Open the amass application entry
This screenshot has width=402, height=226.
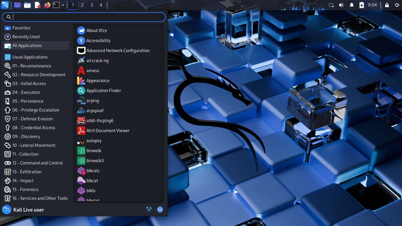[93, 71]
